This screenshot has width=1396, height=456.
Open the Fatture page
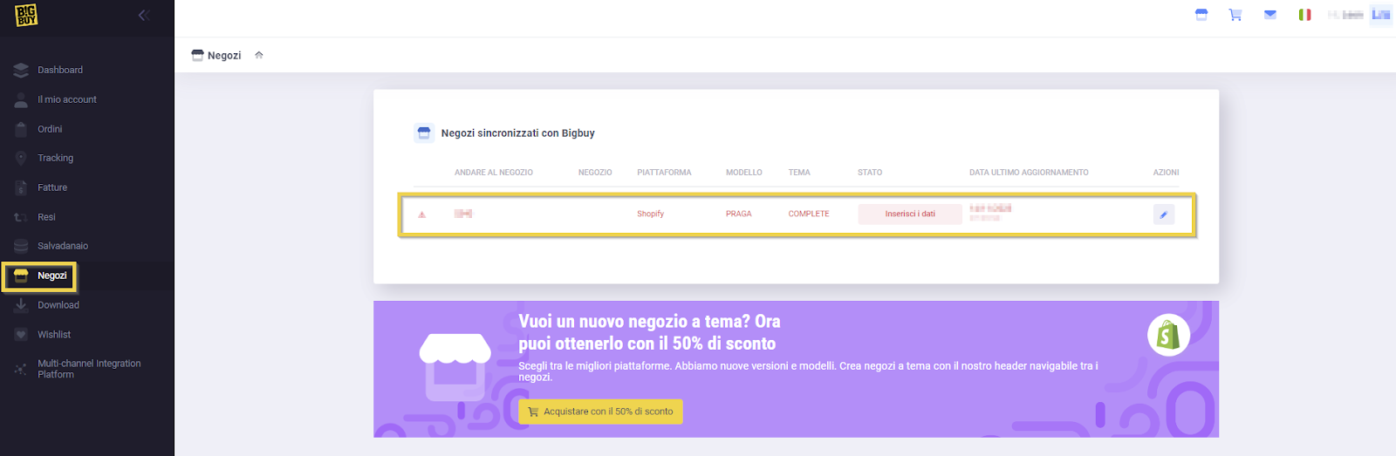click(52, 187)
